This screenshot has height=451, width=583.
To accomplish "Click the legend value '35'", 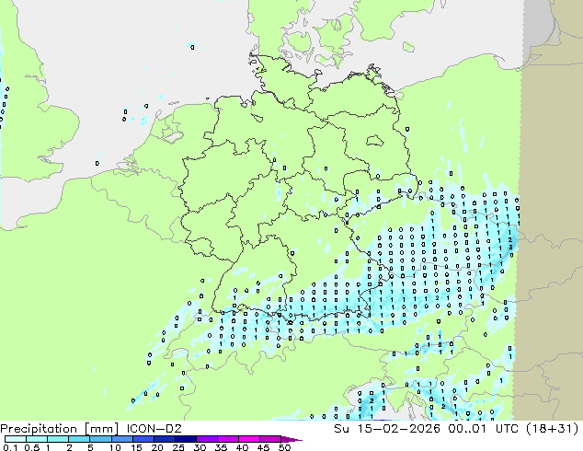I will pos(221,447).
